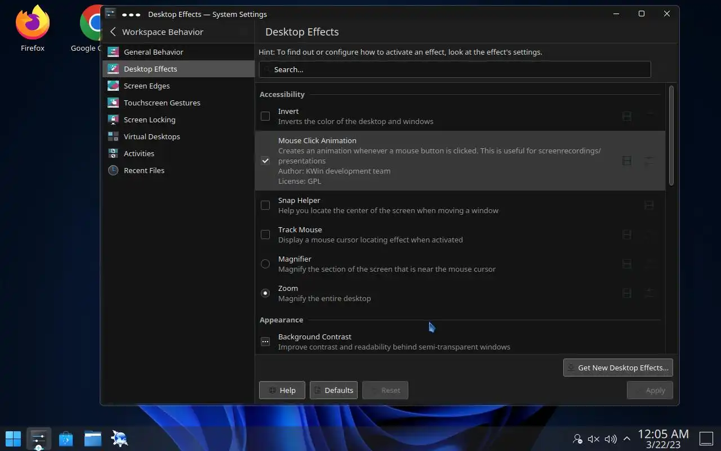Open the Screen Edges category
This screenshot has width=721, height=451.
(178, 86)
